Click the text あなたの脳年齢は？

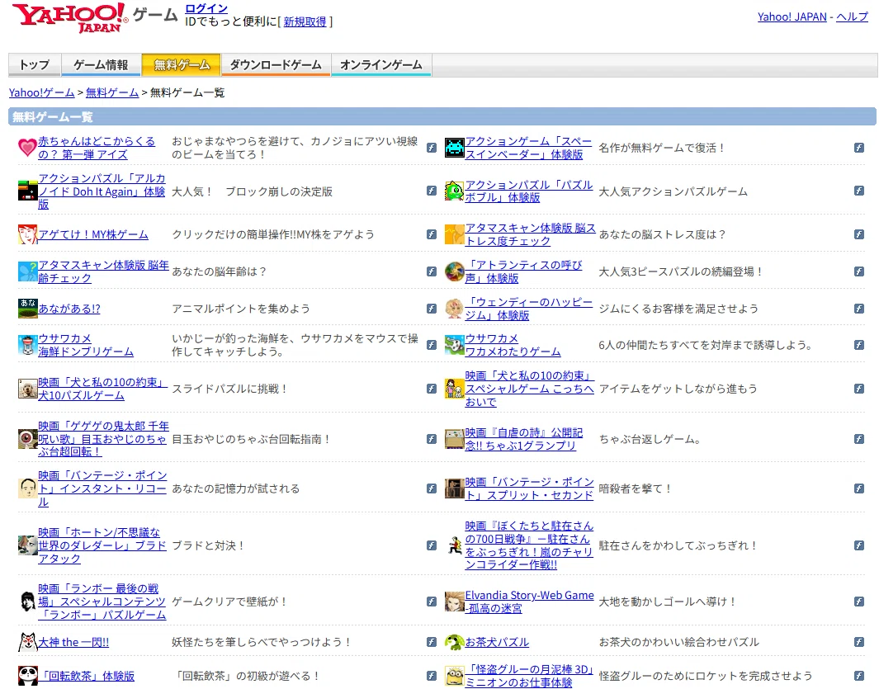point(219,271)
